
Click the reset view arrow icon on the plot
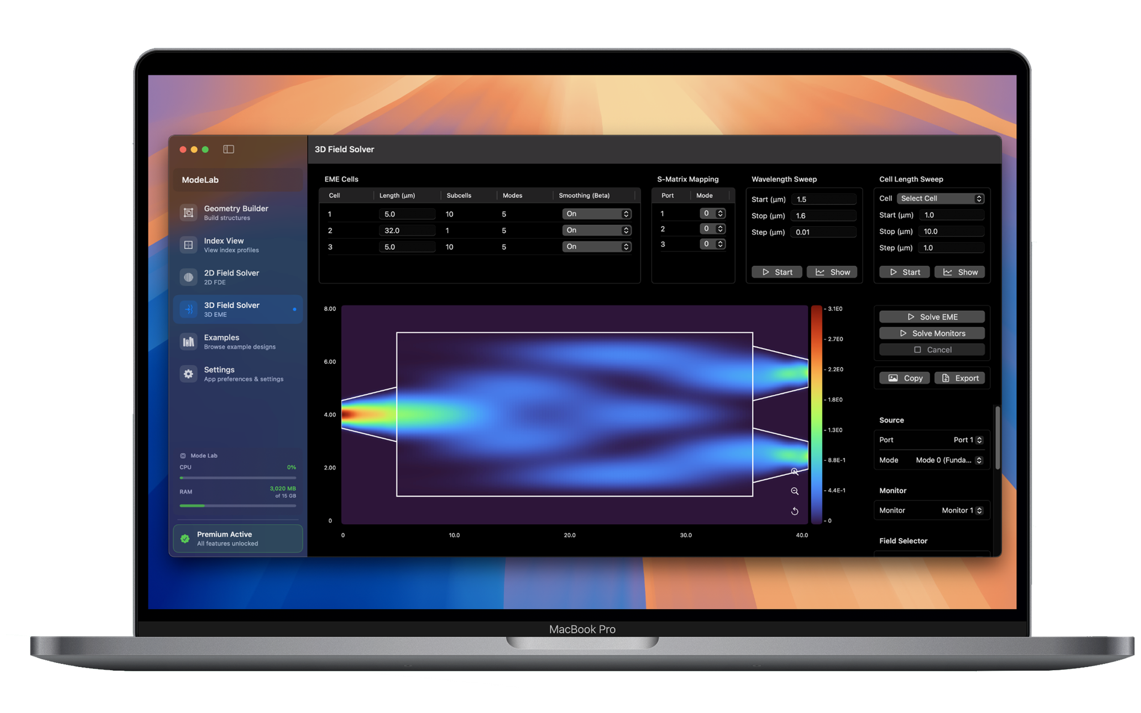click(x=794, y=511)
